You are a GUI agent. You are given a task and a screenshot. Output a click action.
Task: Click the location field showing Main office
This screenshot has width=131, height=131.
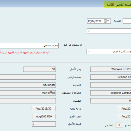click(x=28, y=93)
